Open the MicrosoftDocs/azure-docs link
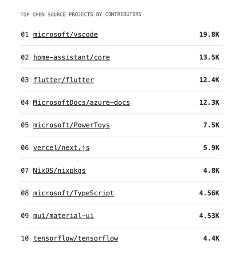This screenshot has width=244, height=261. 82,103
